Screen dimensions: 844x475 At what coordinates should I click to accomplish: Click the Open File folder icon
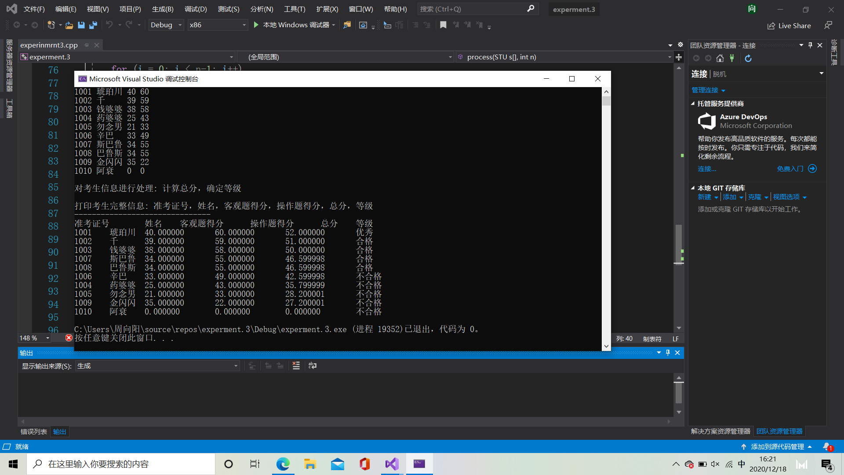(69, 25)
